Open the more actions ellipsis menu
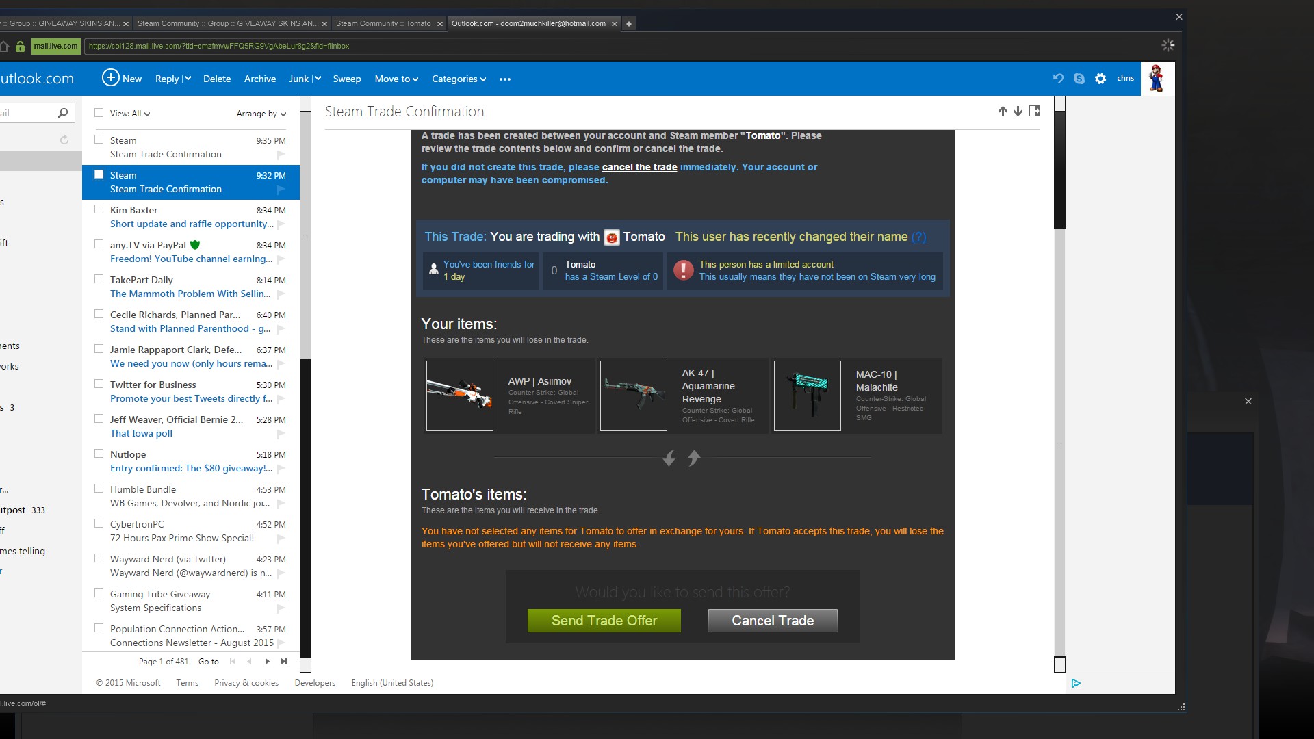 tap(505, 79)
